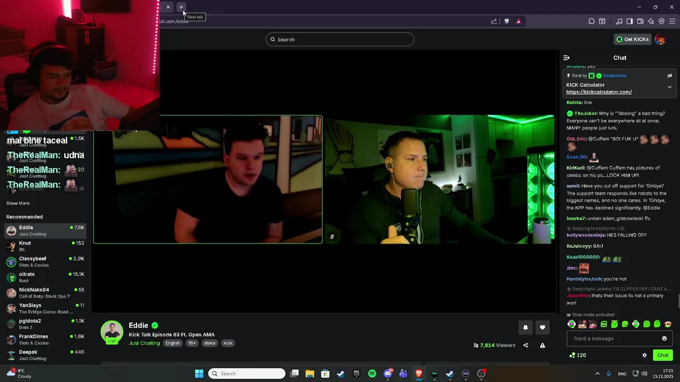Viewport: 680px width, 382px height.
Task: Share the stream via share icon
Action: [525, 345]
